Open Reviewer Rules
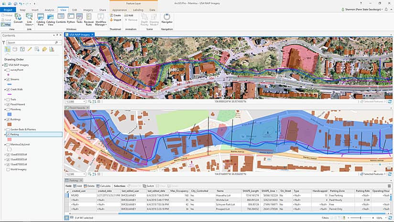The image size is (394, 222). click(x=89, y=20)
